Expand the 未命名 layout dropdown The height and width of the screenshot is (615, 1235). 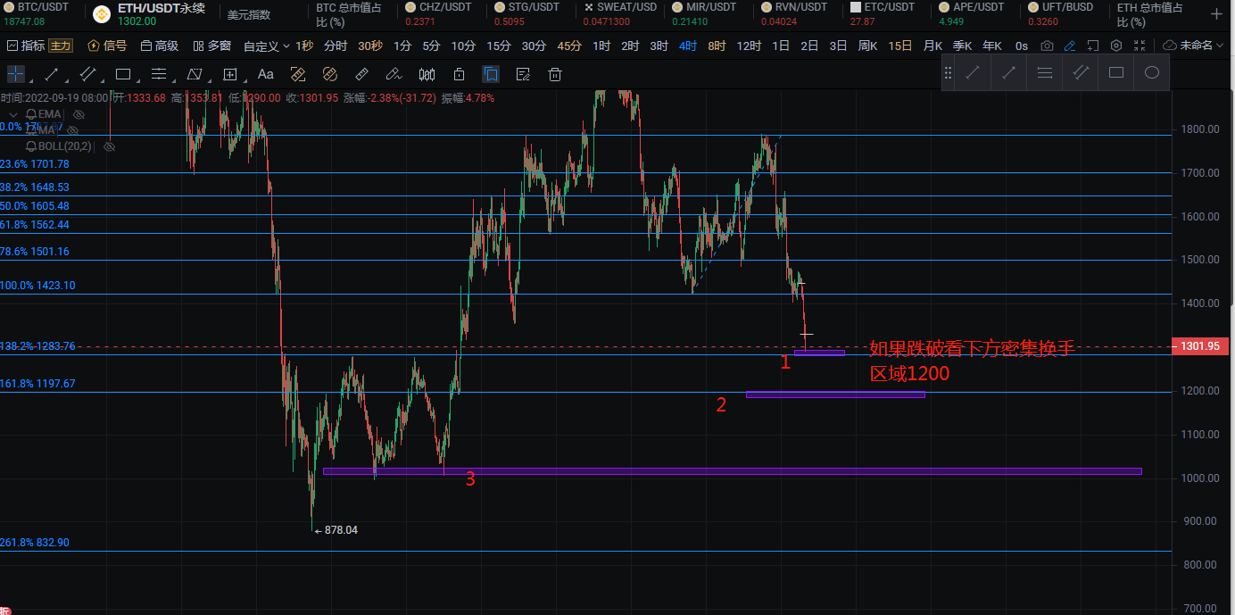coord(1195,46)
